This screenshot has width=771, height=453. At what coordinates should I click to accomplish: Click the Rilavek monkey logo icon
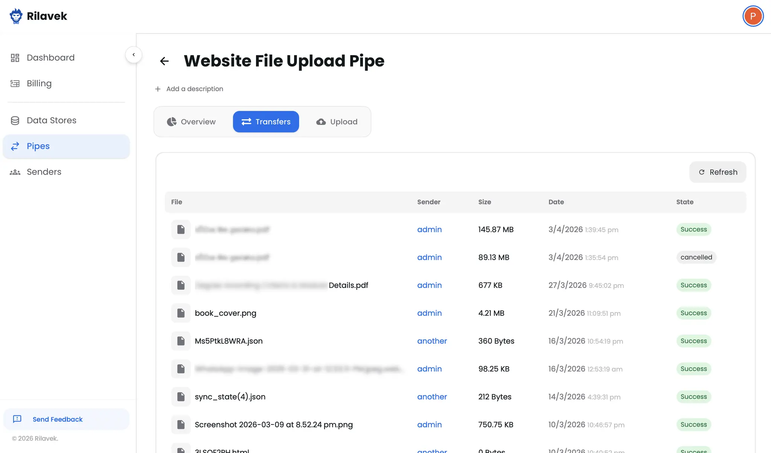(x=16, y=16)
